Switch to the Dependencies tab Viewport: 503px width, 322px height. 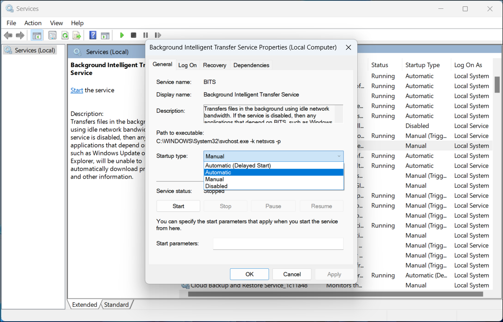coord(251,65)
